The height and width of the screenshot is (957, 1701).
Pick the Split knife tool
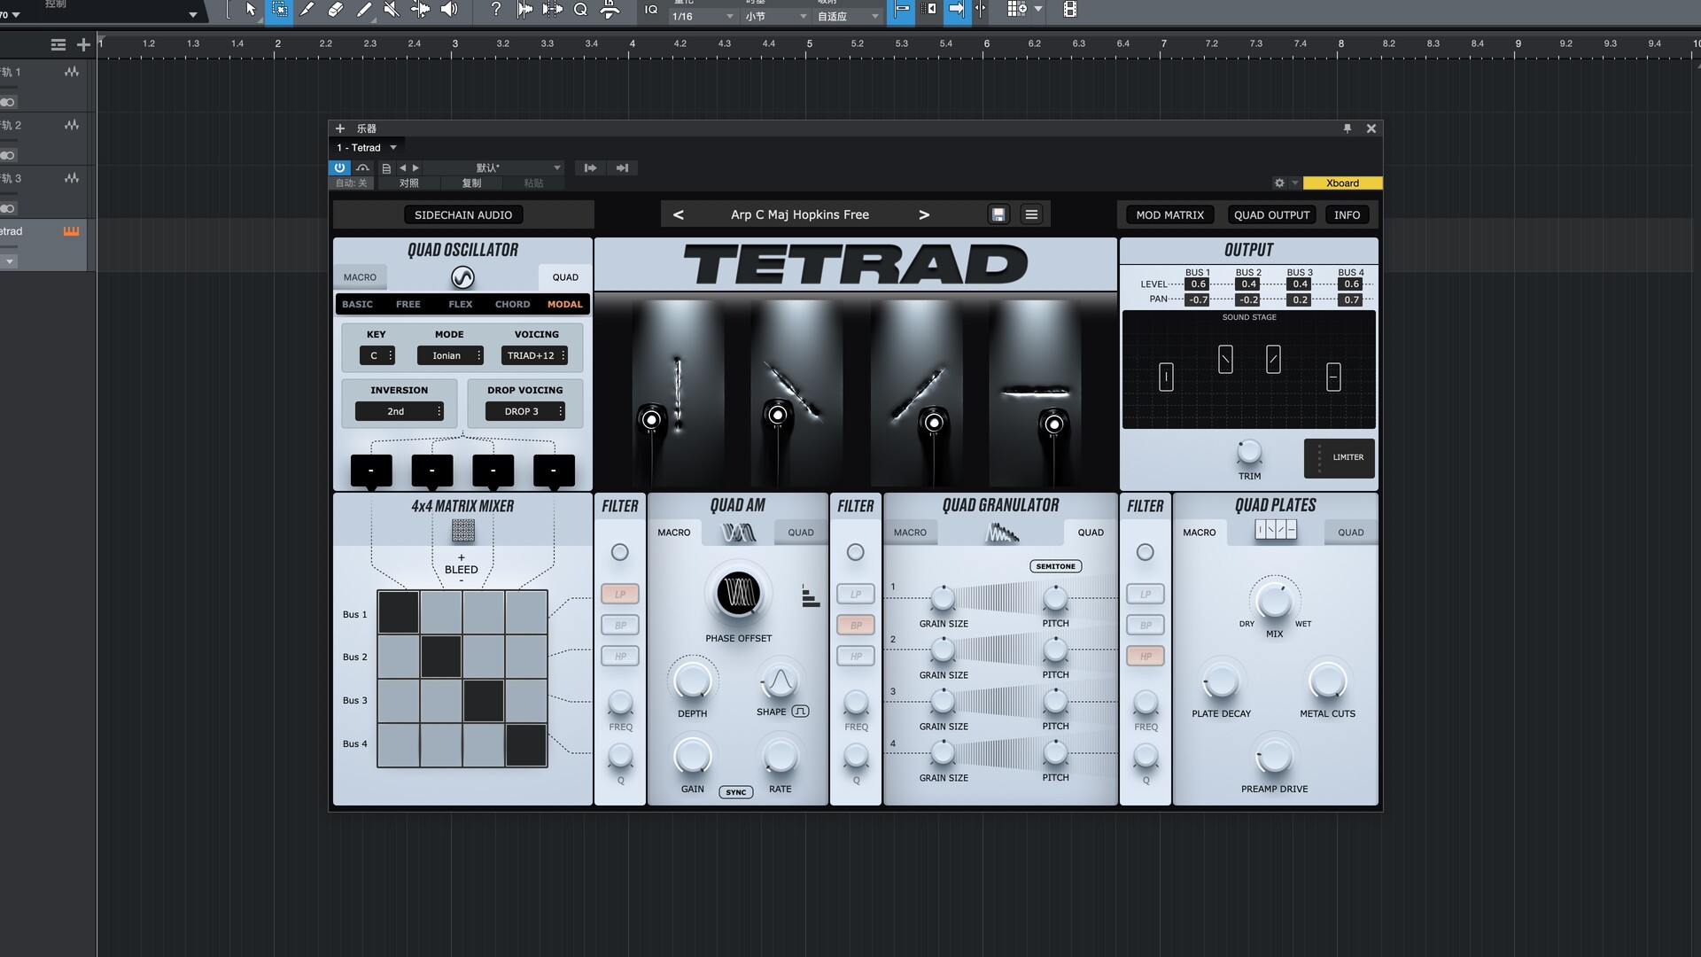pos(307,9)
